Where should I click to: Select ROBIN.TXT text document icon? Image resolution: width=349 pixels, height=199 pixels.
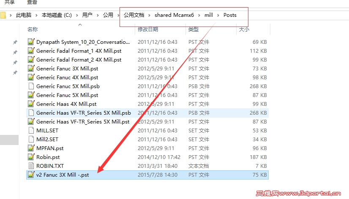(31, 166)
